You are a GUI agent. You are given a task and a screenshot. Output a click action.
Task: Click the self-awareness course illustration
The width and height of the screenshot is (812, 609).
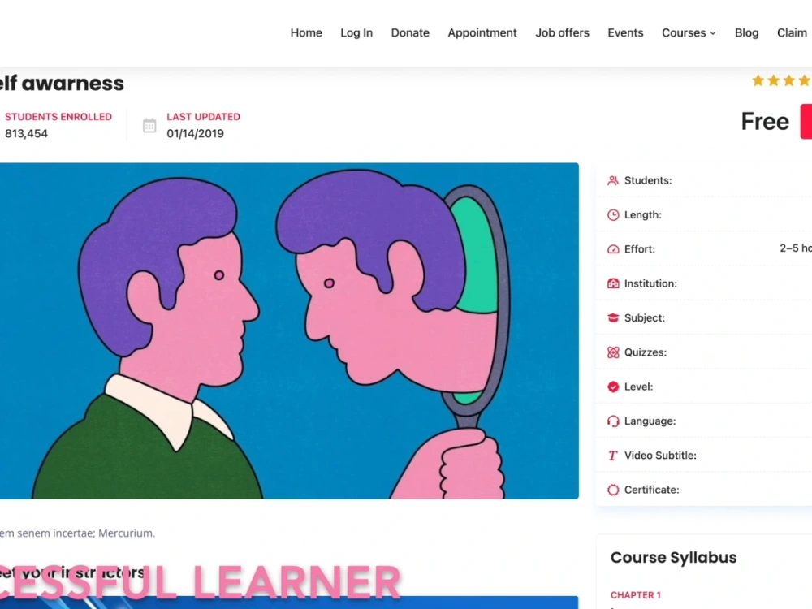(x=289, y=331)
